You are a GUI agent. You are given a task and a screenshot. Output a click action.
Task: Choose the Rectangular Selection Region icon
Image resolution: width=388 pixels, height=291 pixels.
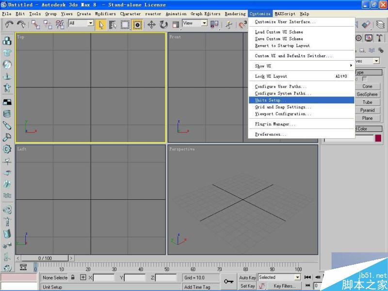[x=124, y=24]
